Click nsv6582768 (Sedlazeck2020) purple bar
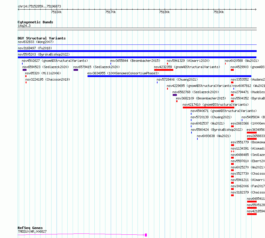Image resolution: width=265 pixels, height=238 pixels. 175,95
